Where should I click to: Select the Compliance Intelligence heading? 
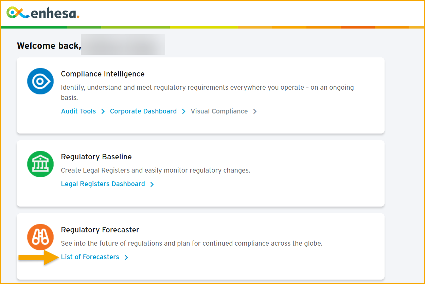coord(103,74)
